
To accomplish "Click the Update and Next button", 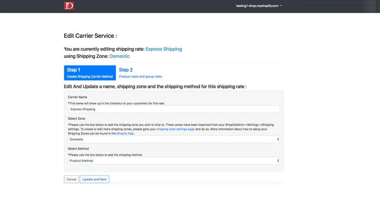I will point(95,179).
